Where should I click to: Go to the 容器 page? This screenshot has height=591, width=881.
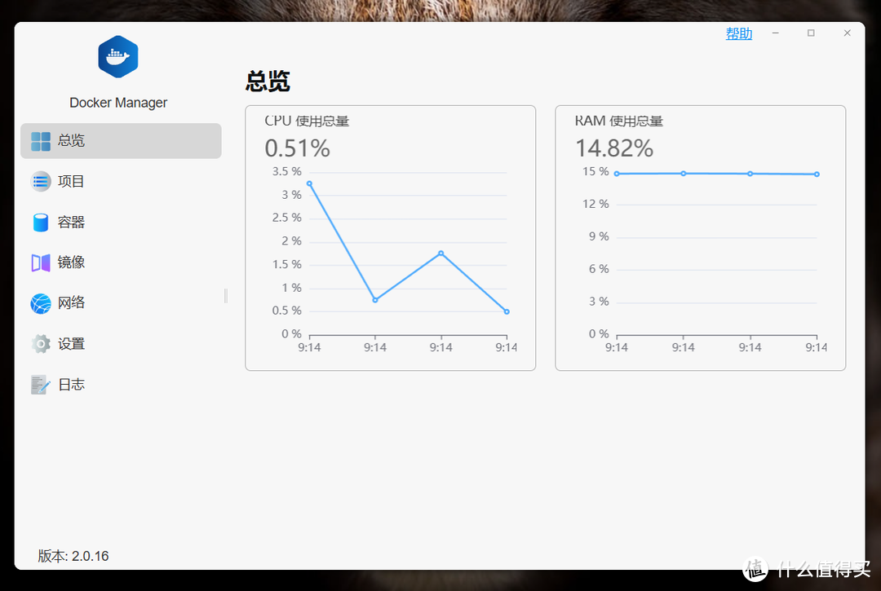click(x=121, y=223)
